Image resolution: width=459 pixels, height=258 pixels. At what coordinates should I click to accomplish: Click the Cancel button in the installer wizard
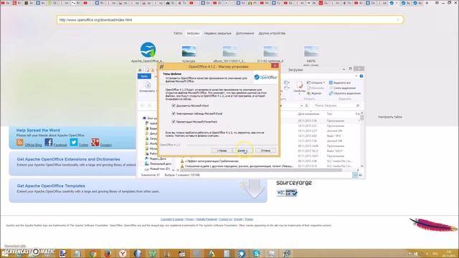[x=265, y=150]
